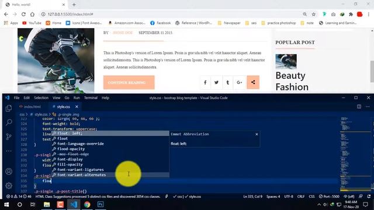
Task: Open File Explorer from taskbar
Action: point(47,205)
